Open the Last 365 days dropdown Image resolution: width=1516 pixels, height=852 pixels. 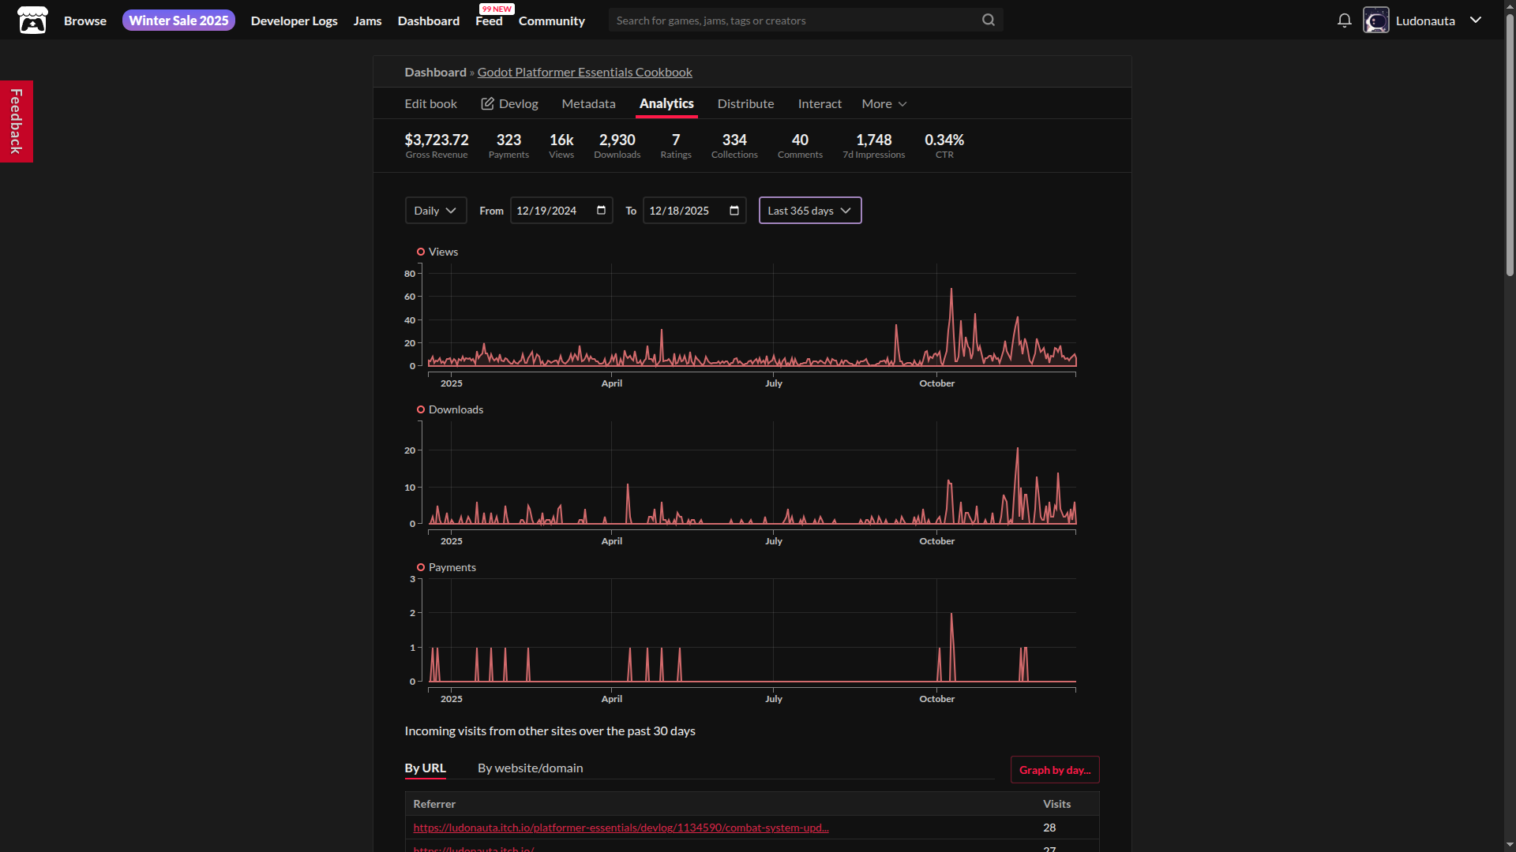click(x=809, y=211)
